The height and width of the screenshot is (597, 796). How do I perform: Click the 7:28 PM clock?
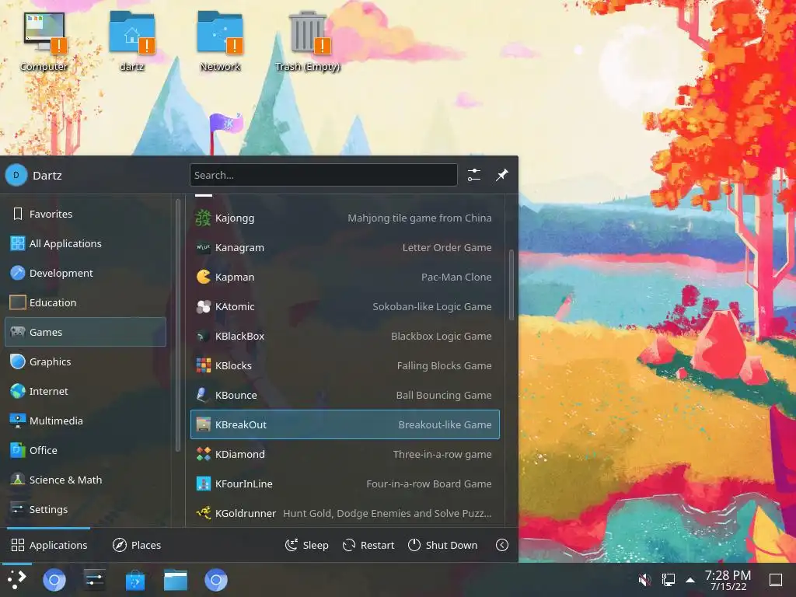point(728,580)
